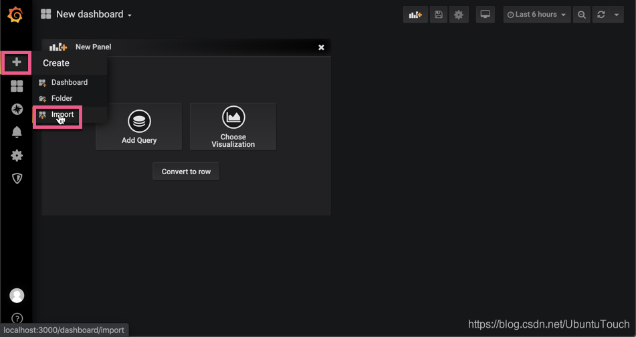The height and width of the screenshot is (337, 636).
Task: Click the Add Query database icon
Action: click(x=139, y=121)
